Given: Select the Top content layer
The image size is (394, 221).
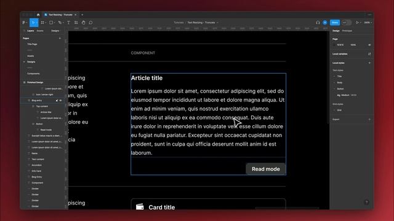Looking at the screenshot, I should click(42, 106).
